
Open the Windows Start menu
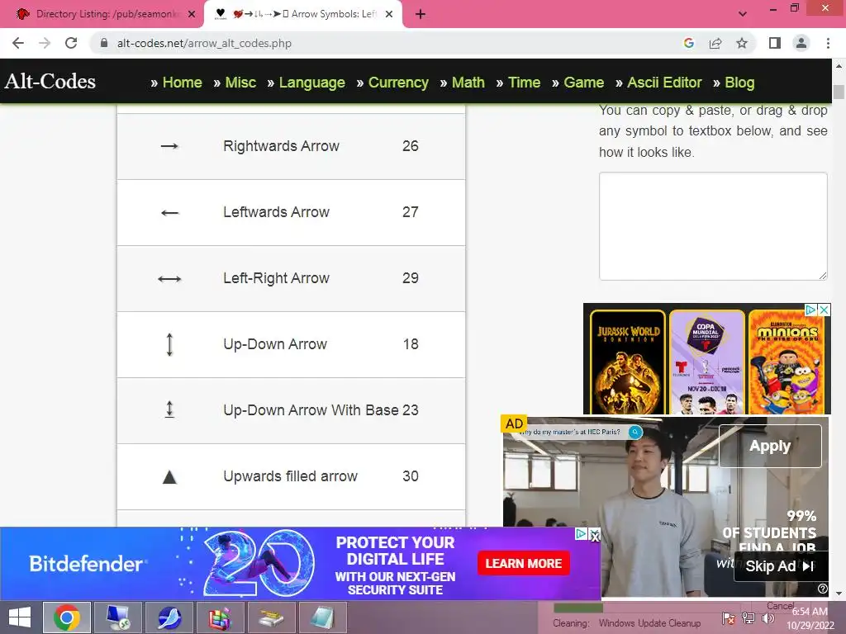pyautogui.click(x=20, y=617)
